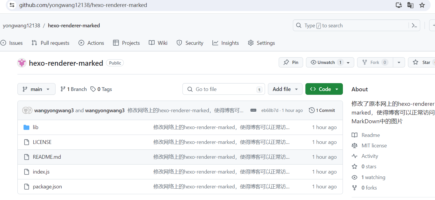This screenshot has width=435, height=200.
Task: Click the tag icon next to 0 Tags
Action: (93, 89)
